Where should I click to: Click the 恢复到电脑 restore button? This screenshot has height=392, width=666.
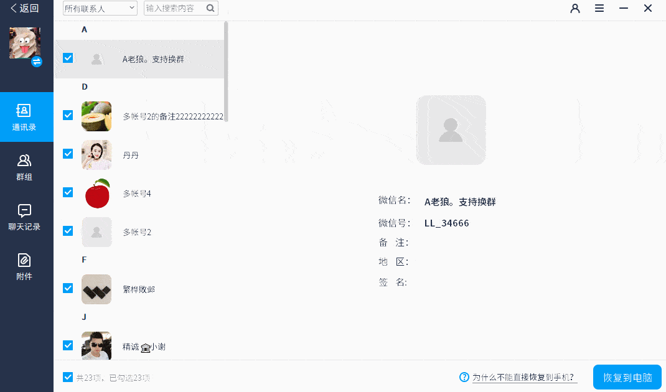tap(627, 377)
